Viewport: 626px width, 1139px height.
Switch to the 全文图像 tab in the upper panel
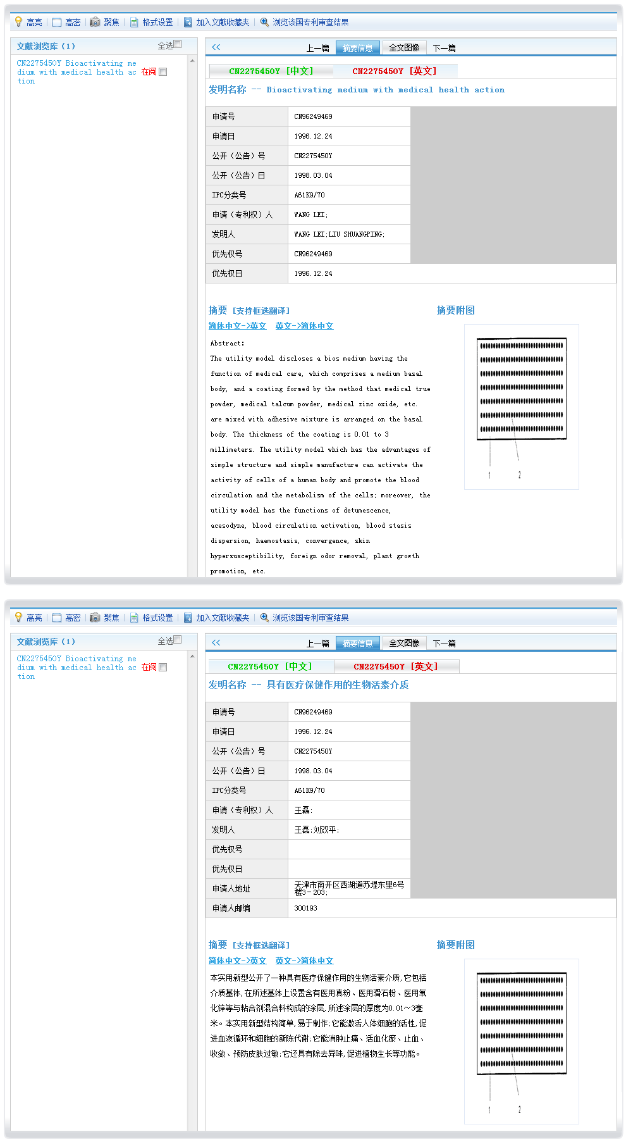pyautogui.click(x=404, y=47)
